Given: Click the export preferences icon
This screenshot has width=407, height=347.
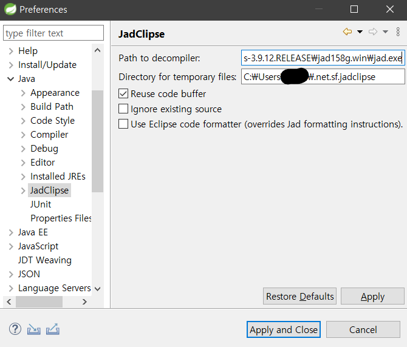Looking at the screenshot, I should click(53, 329).
